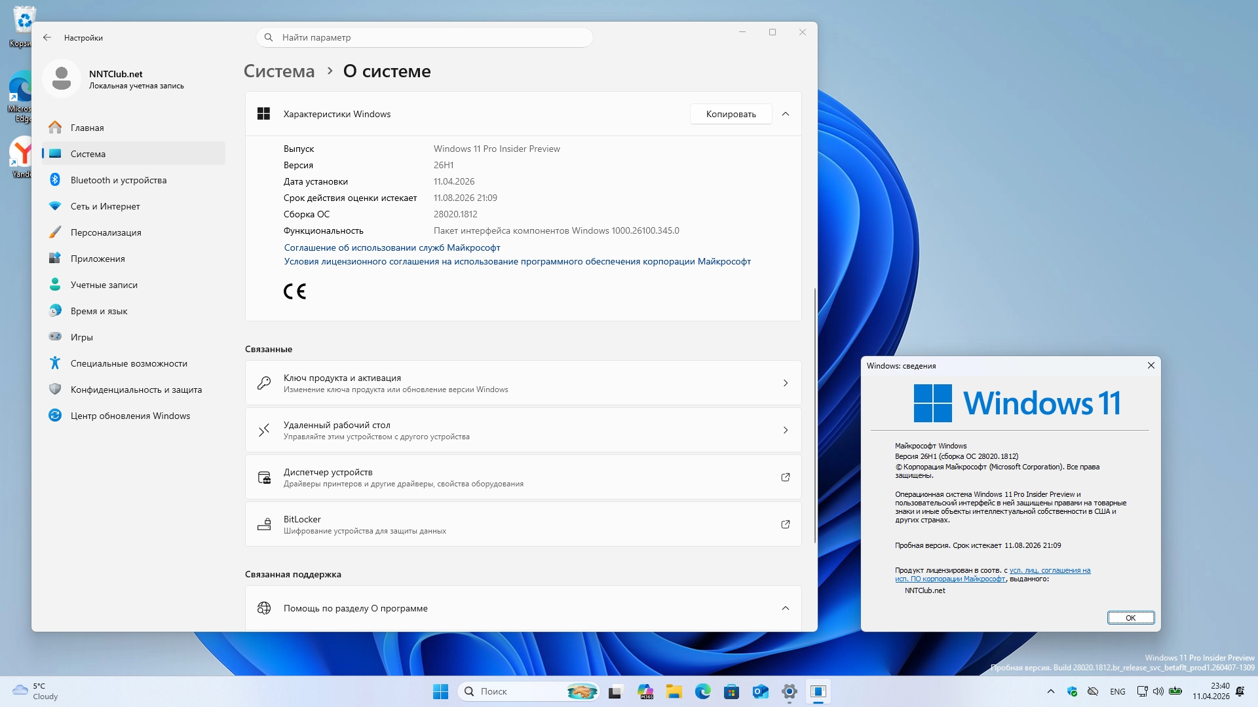This screenshot has height=707, width=1258.
Task: Click the Найти параметр search field
Action: (x=425, y=37)
